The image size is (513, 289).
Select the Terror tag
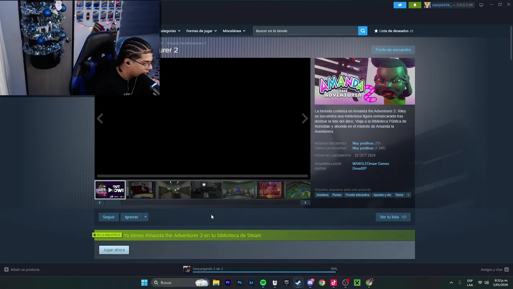[399, 195]
